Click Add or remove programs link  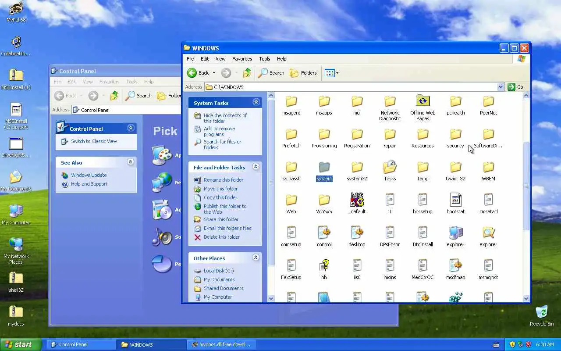pyautogui.click(x=220, y=131)
